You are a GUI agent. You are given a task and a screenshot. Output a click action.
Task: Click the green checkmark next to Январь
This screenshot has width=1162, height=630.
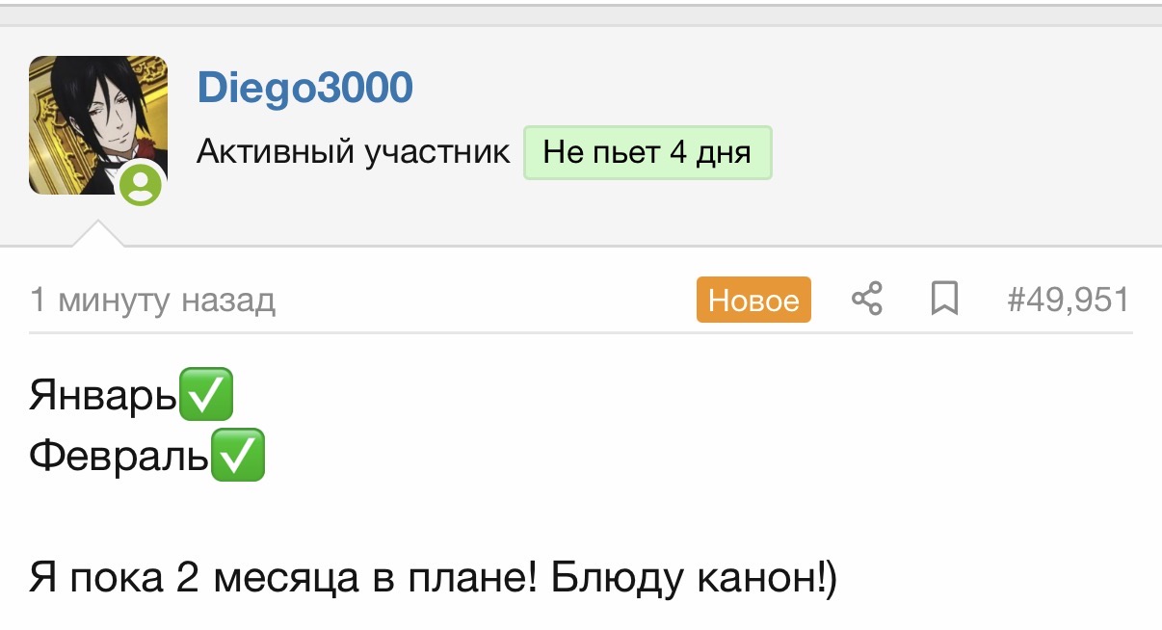(x=206, y=395)
